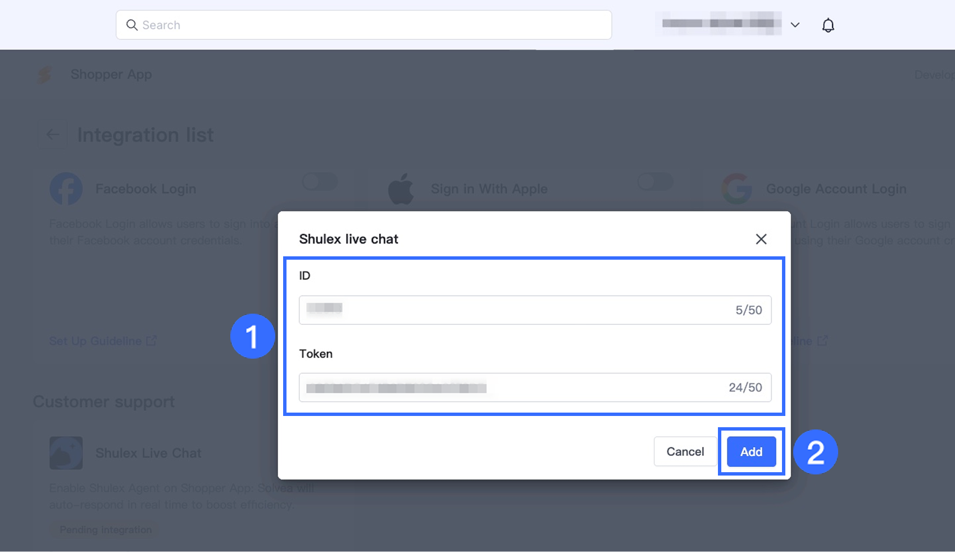Image resolution: width=955 pixels, height=552 pixels.
Task: Click the Shulex Live Chat icon
Action: tap(66, 453)
